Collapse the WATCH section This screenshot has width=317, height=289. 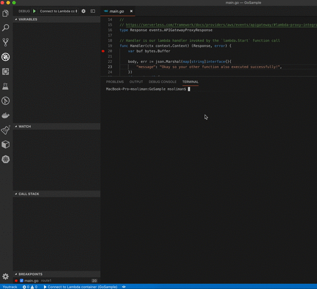click(x=24, y=127)
